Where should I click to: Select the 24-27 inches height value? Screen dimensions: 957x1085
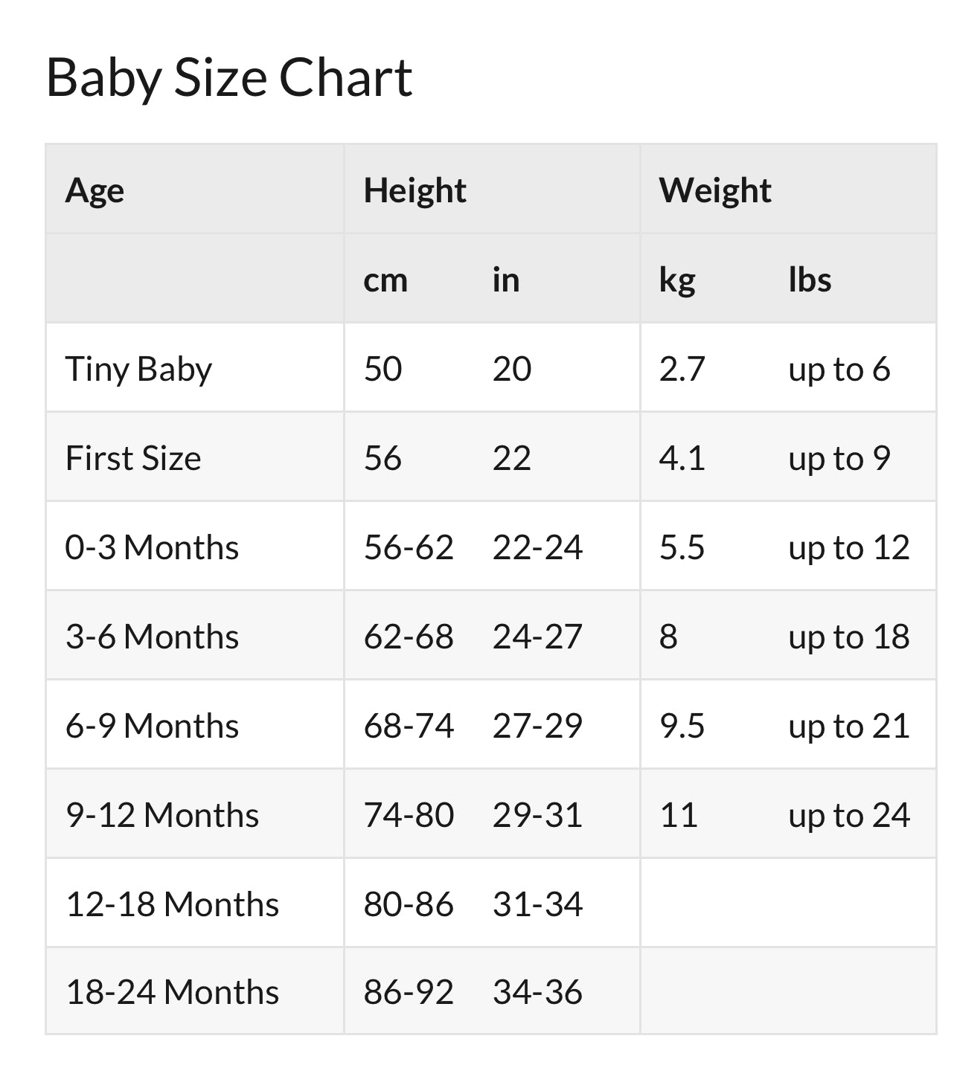(537, 637)
